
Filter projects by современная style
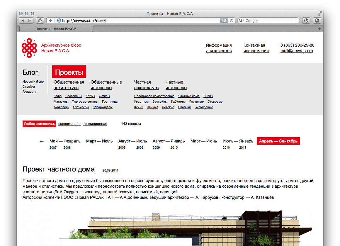coord(69,124)
